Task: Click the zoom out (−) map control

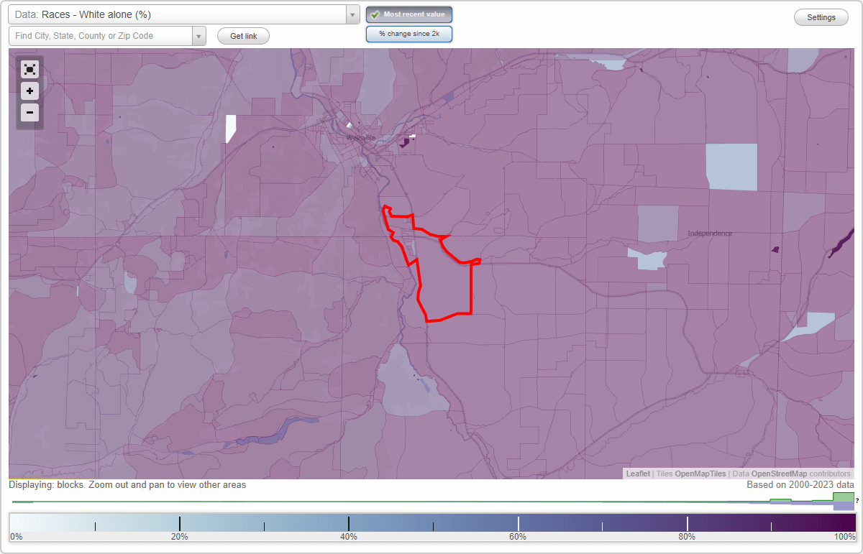Action: click(x=29, y=113)
